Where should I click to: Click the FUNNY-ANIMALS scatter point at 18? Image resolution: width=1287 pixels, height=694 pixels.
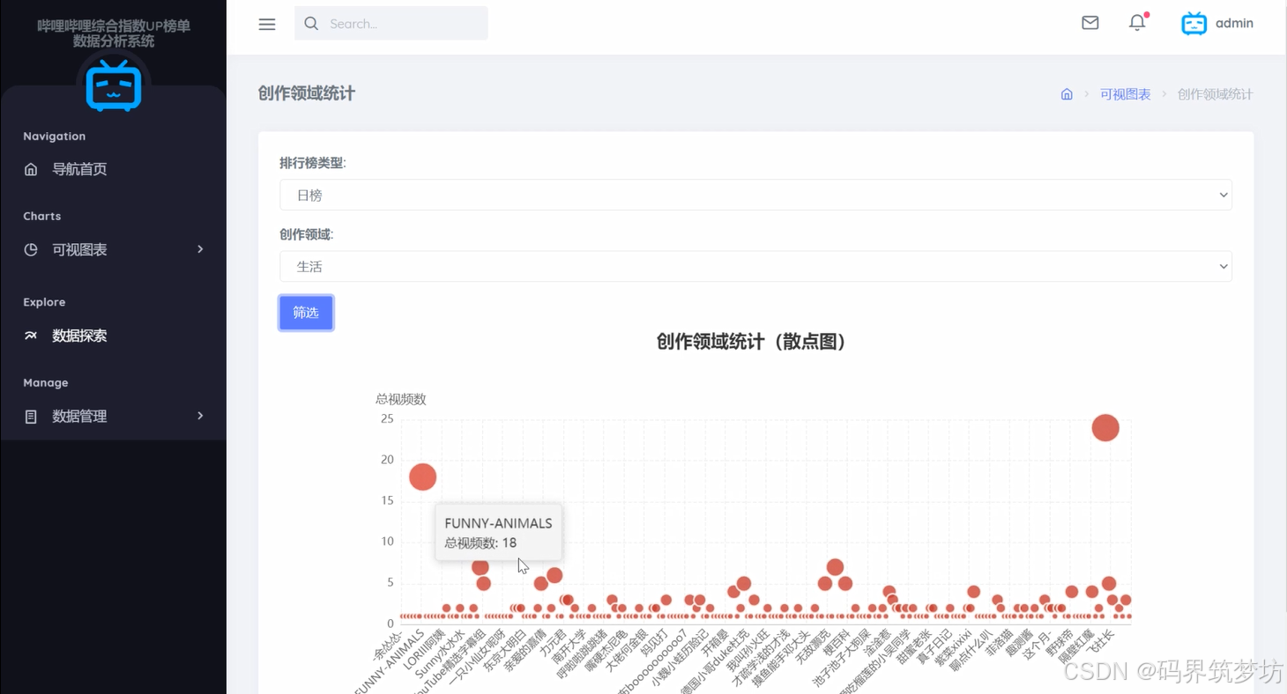tap(423, 476)
